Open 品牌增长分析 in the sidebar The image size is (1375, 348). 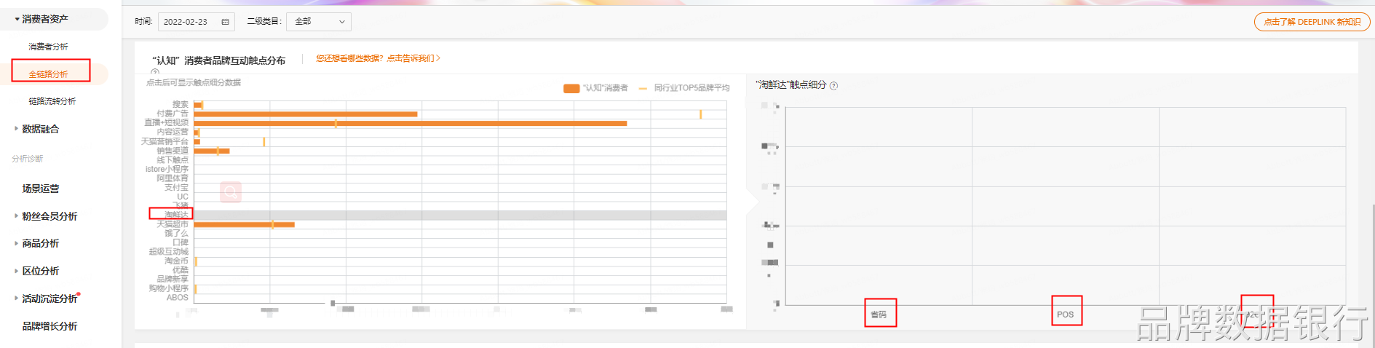(x=49, y=326)
